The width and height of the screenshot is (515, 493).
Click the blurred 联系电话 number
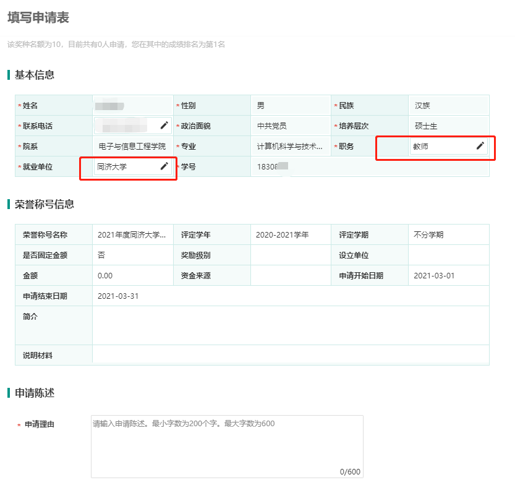(x=124, y=126)
